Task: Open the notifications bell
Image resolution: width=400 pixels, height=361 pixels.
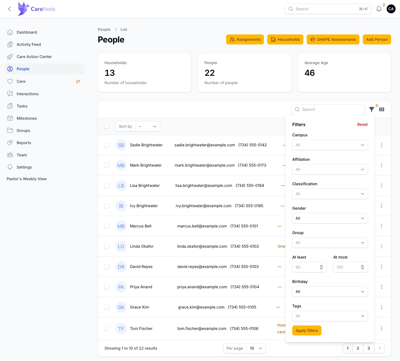Action: (379, 9)
